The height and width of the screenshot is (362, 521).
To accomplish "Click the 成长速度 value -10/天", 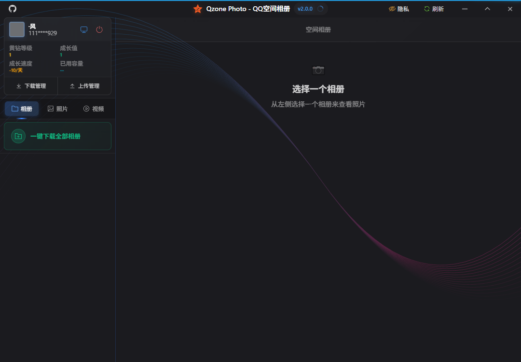I will point(15,70).
